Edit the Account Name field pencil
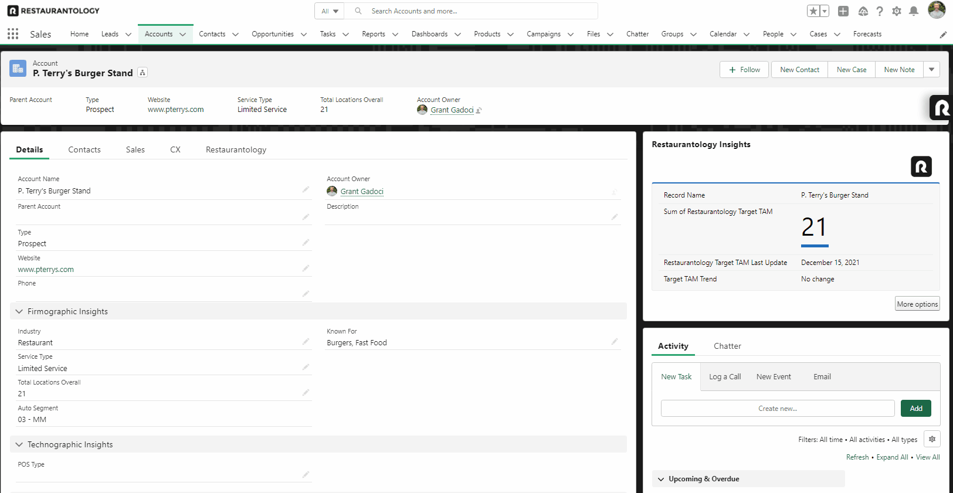Viewport: 953px width, 493px height. pos(306,189)
